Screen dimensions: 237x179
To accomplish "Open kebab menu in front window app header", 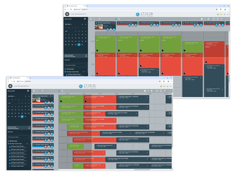I will pyautogui.click(x=171, y=86).
